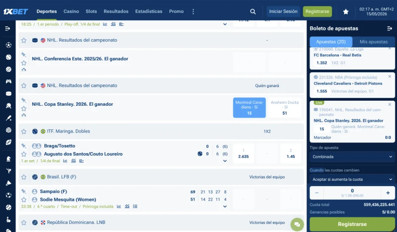Screen dimensions: 397x232
Task: Open favorites star in top header
Action: pyautogui.click(x=346, y=12)
